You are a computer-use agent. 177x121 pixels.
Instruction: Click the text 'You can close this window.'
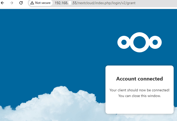click(x=139, y=96)
